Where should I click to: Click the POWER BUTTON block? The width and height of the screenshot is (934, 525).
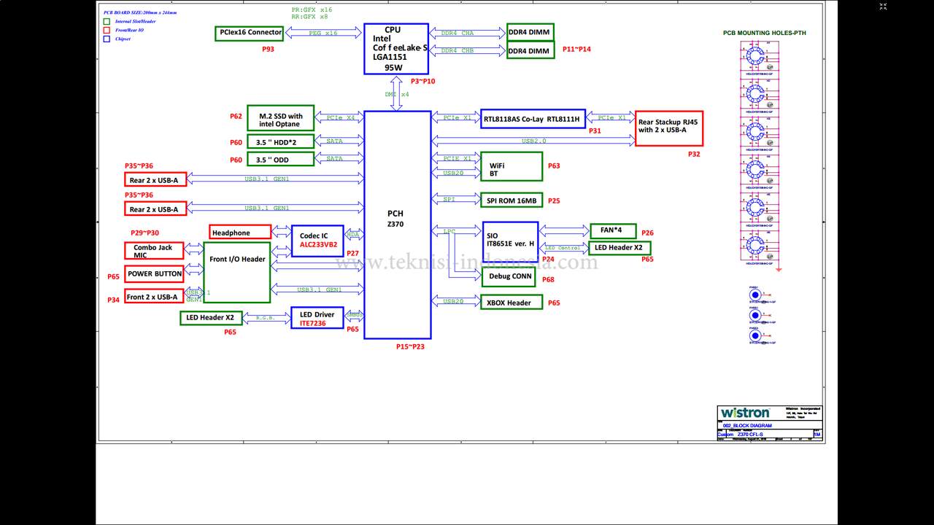(x=154, y=274)
